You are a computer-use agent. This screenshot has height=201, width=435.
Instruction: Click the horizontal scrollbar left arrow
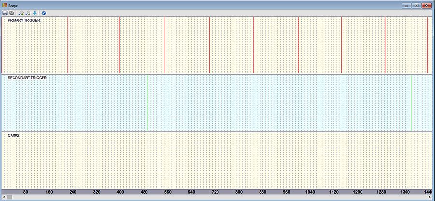click(x=3, y=198)
